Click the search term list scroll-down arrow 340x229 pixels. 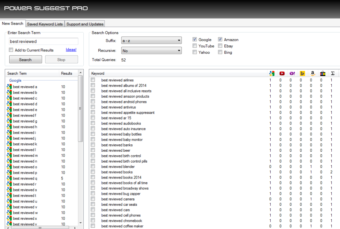pos(81,223)
